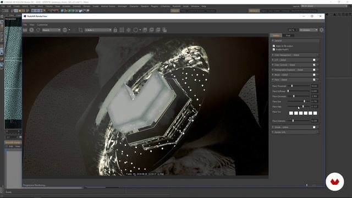Click the last Flare Tint swatch
The height and width of the screenshot is (198, 352).
click(315, 113)
